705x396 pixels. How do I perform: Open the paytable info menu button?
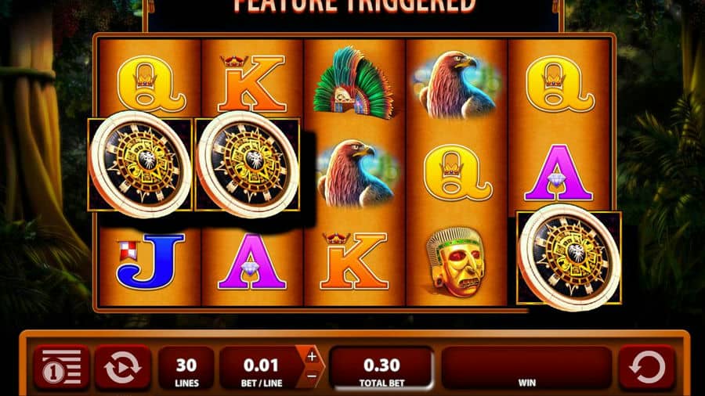[x=61, y=367]
